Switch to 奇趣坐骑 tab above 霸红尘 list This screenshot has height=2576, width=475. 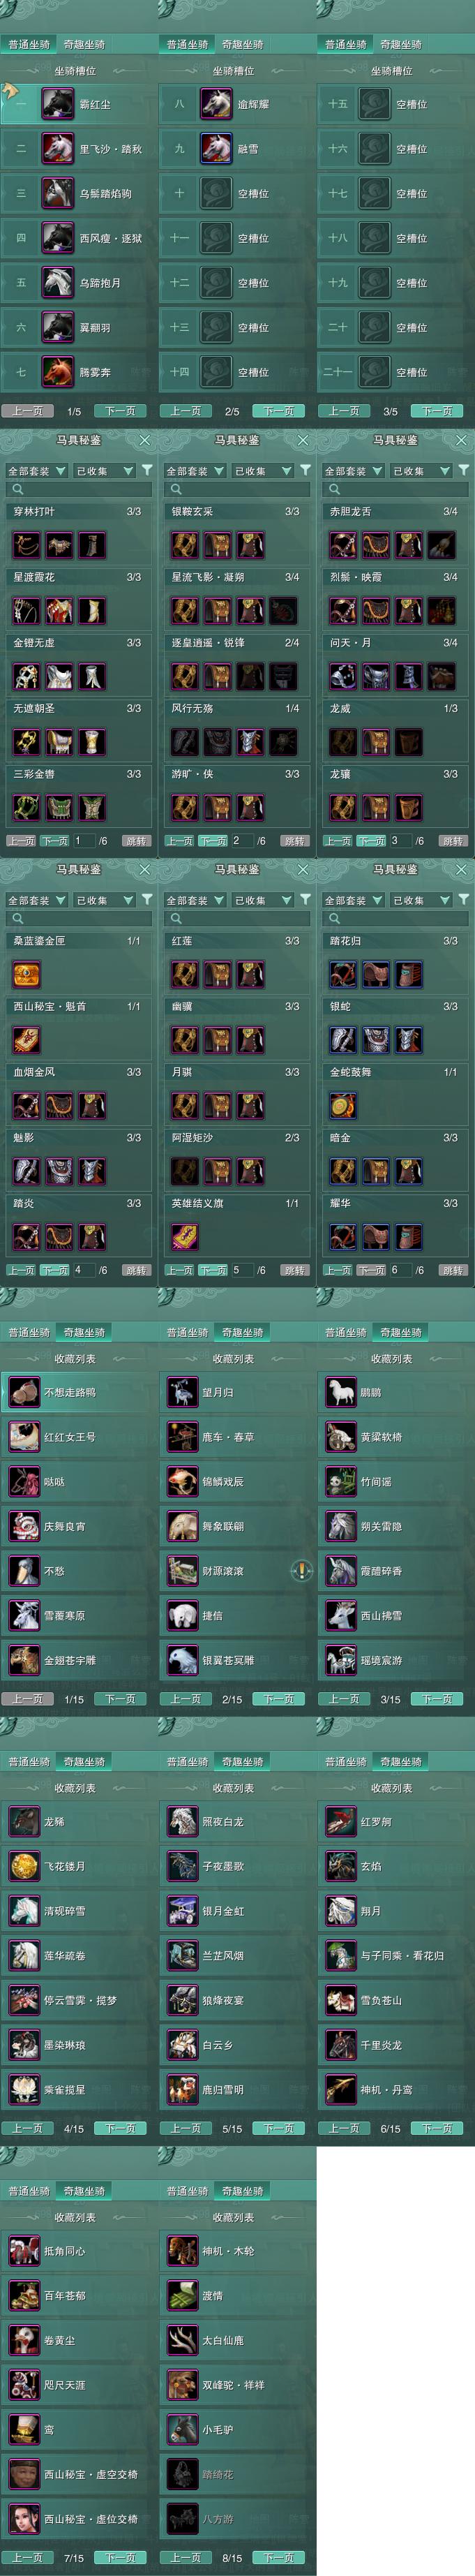(x=84, y=44)
